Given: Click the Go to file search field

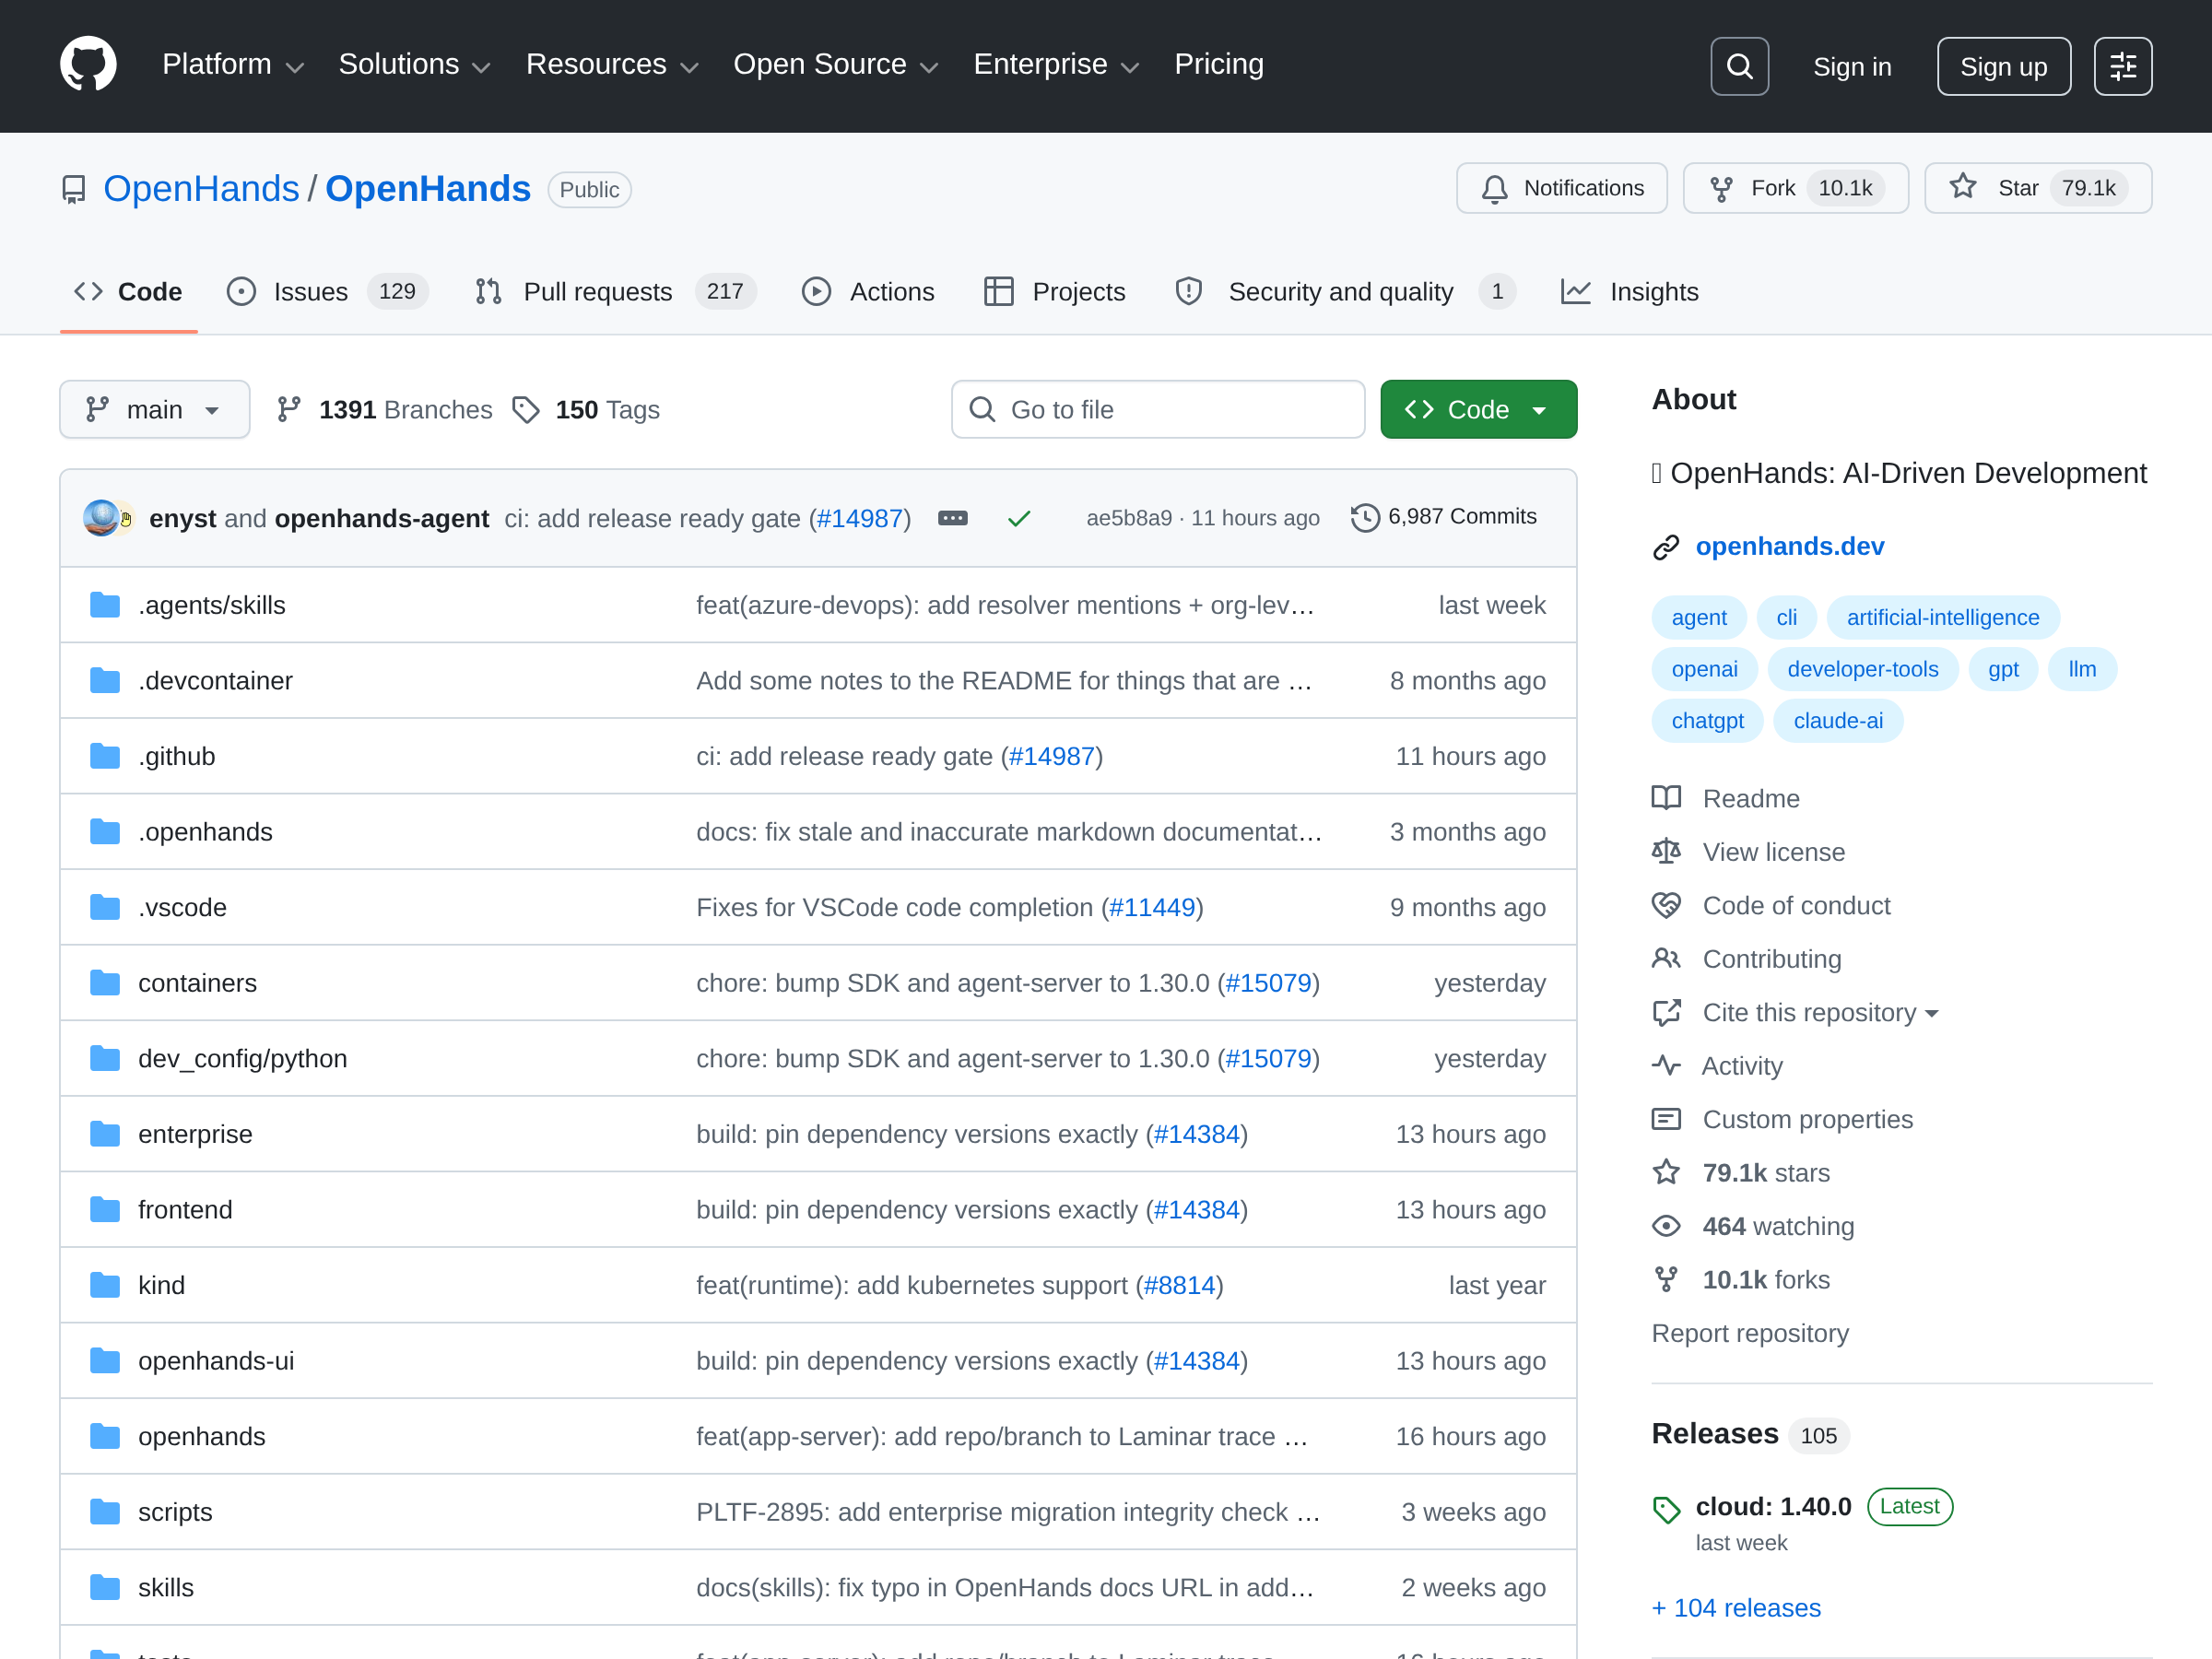Looking at the screenshot, I should click(x=1157, y=409).
